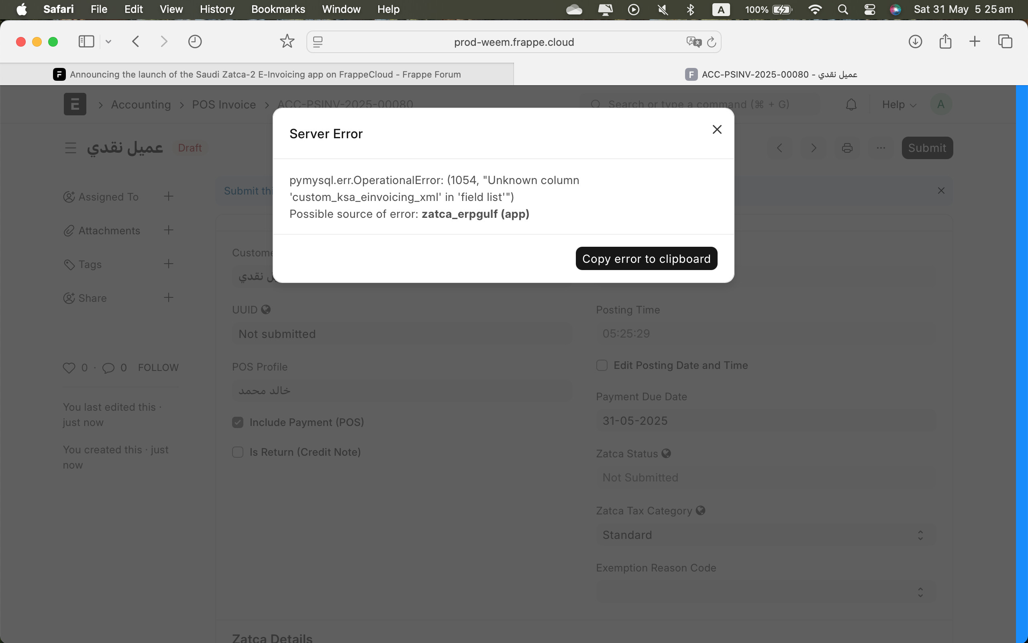Like the document with heart icon
Viewport: 1028px width, 643px height.
(69, 368)
